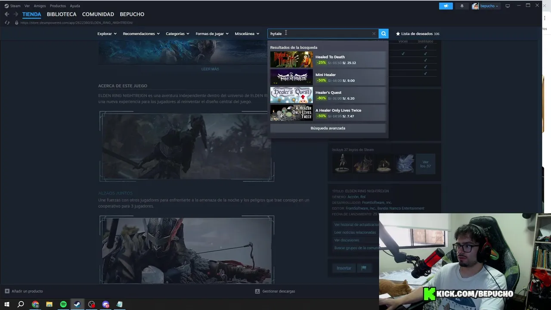Viewport: 551px width, 310px height.
Task: Open the BIBLIOTECA tab
Action: [62, 14]
